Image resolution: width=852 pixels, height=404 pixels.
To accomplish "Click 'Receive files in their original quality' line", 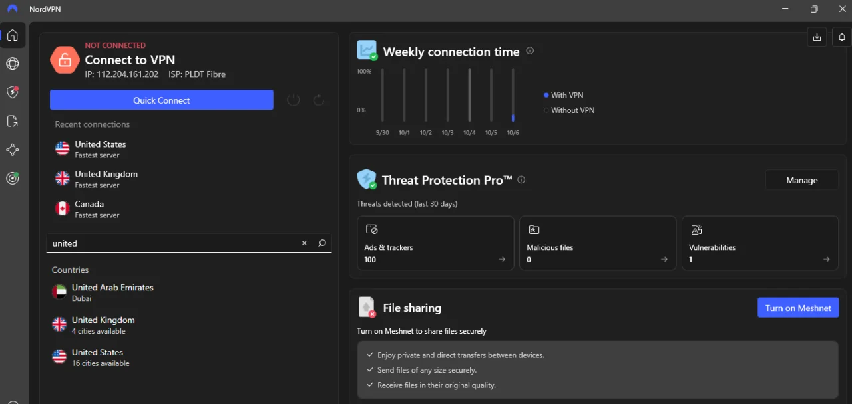I will click(x=437, y=385).
